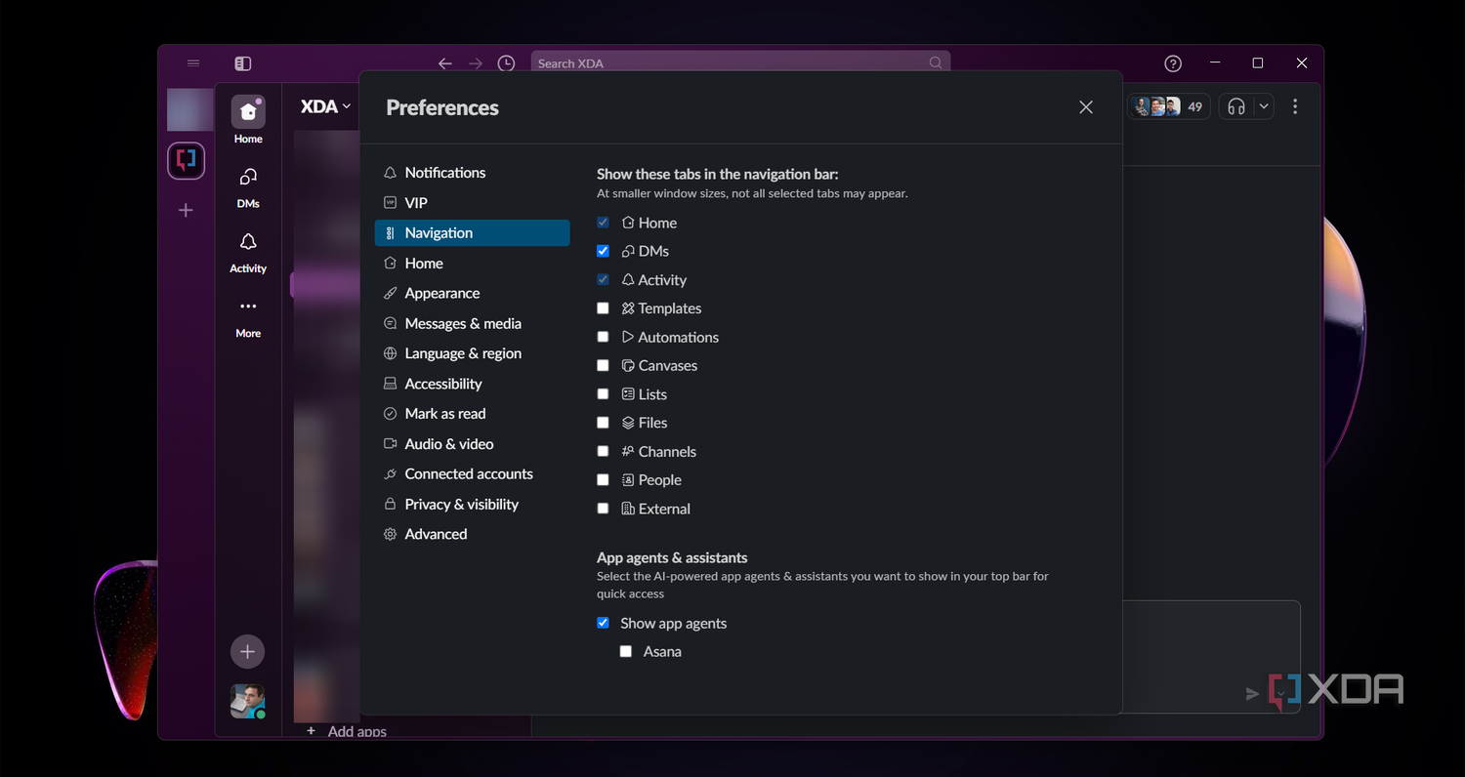
Task: Expand the XDA workspace name menu
Action: 326,106
